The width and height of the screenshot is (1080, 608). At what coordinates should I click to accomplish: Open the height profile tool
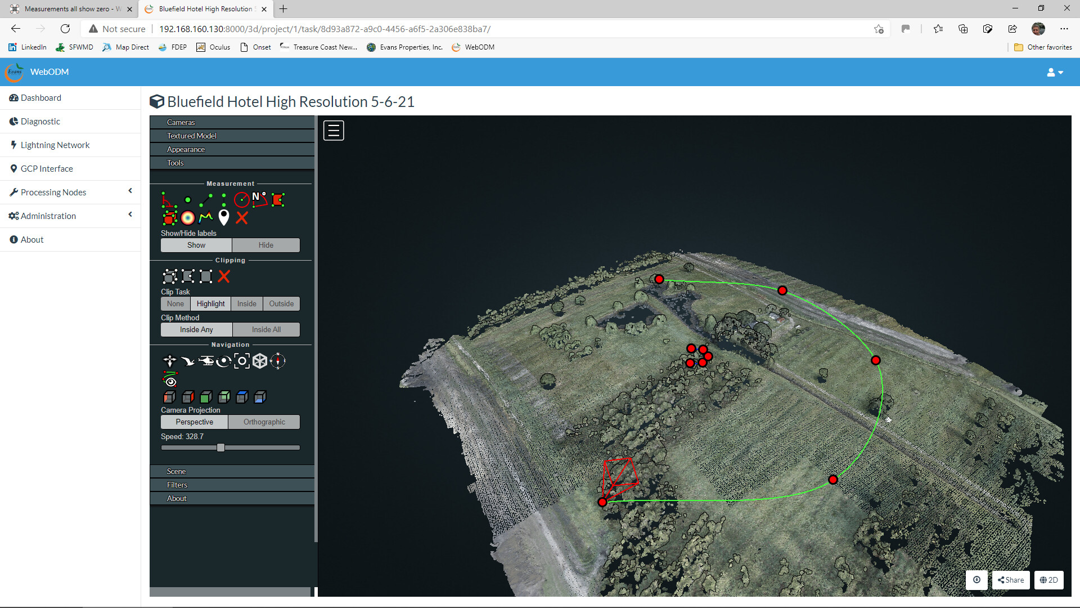tap(206, 219)
